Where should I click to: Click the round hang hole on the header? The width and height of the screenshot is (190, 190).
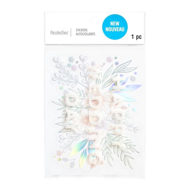pyautogui.click(x=94, y=20)
